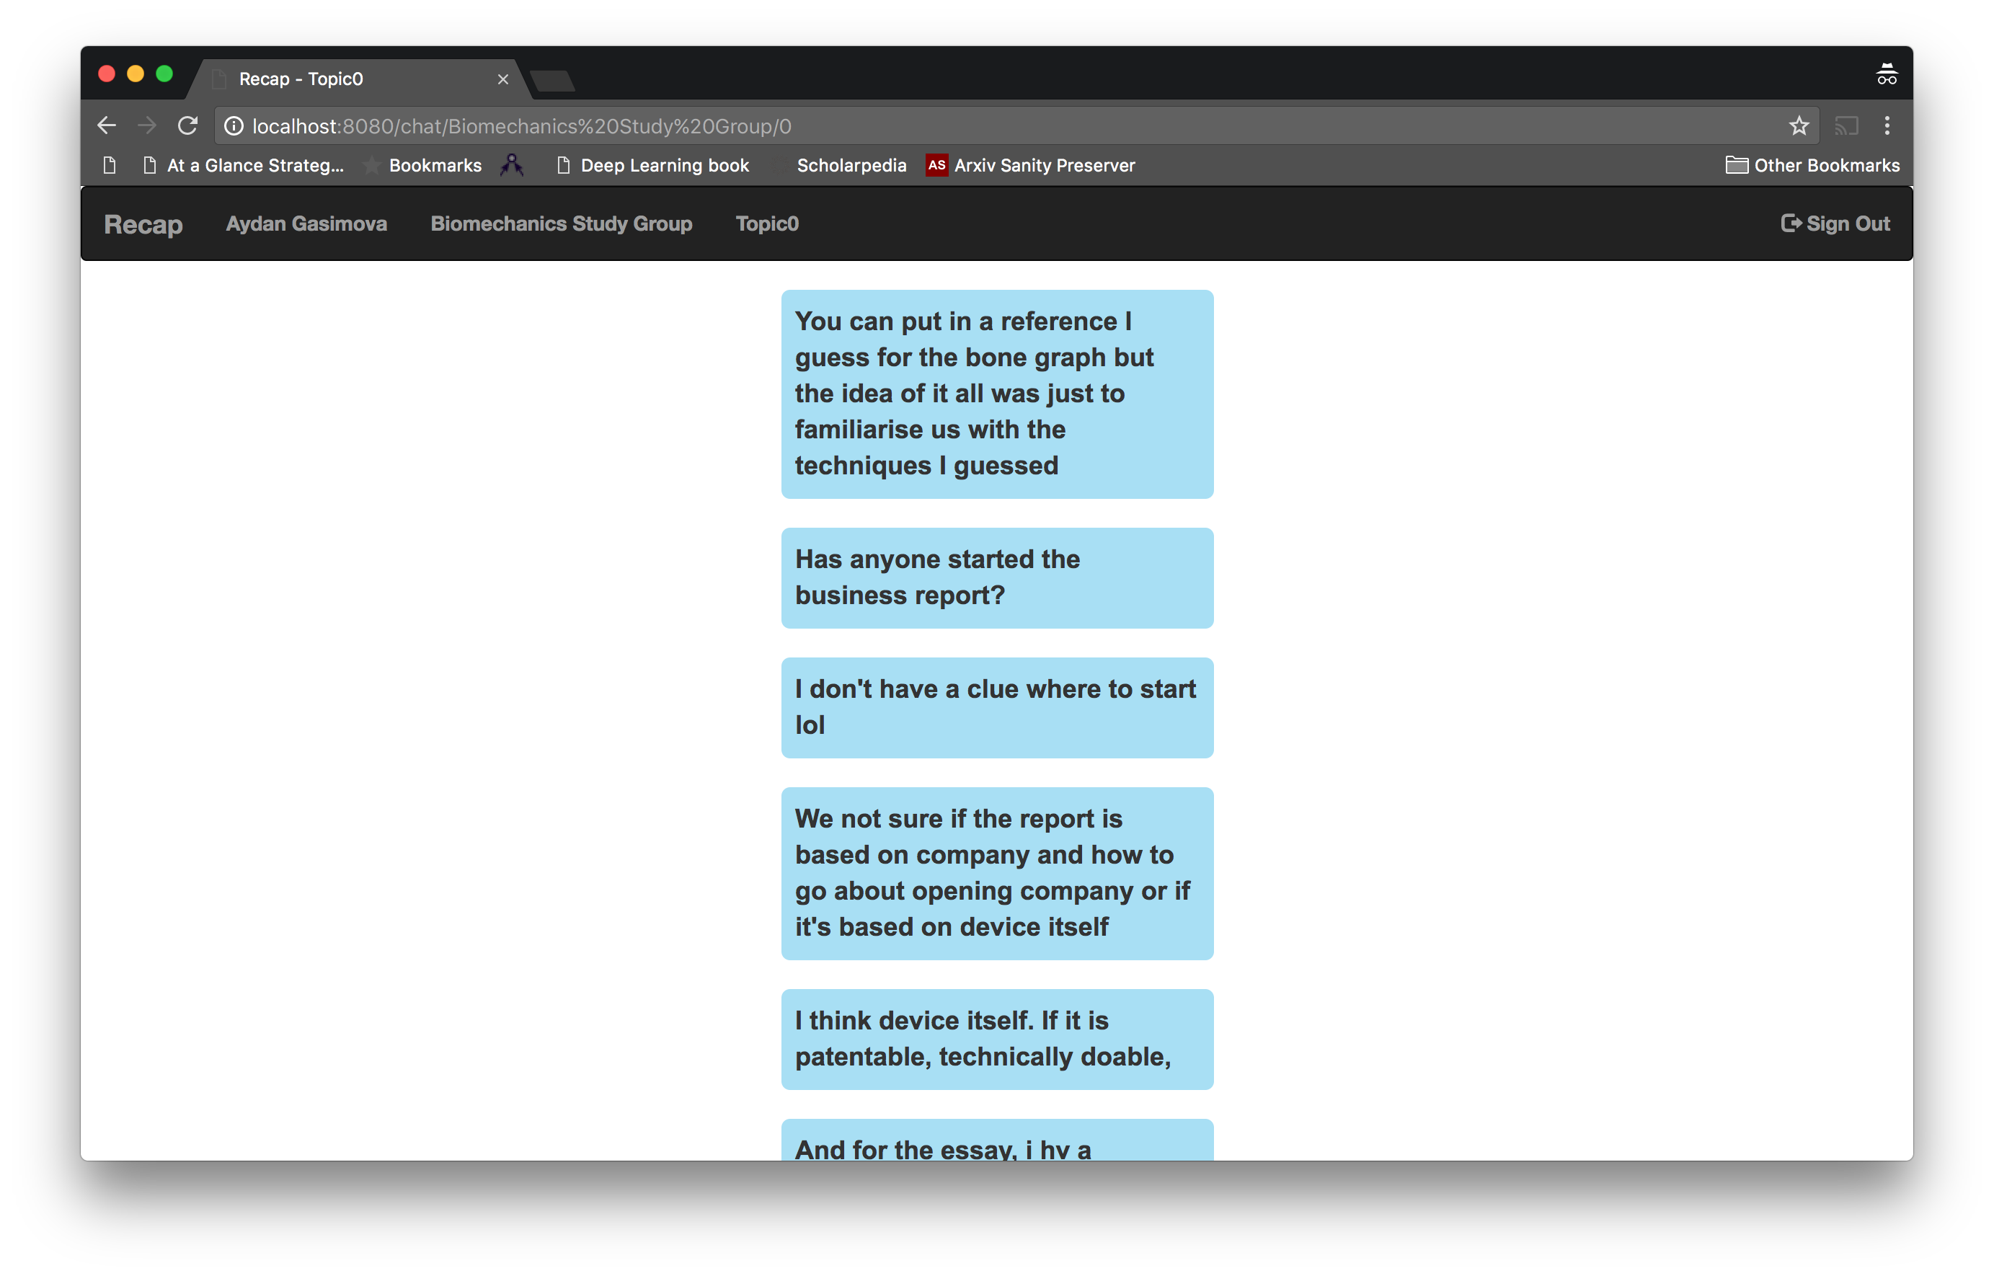
Task: Click the 'Has anyone started' message bubble
Action: [996, 577]
